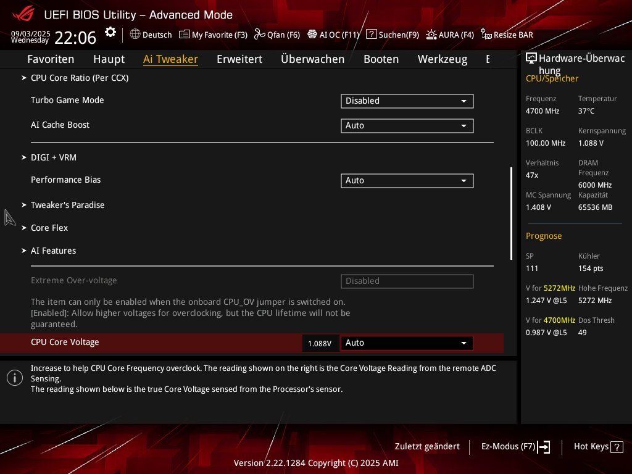
Task: Open AURA (F4) settings
Action: coord(450,35)
